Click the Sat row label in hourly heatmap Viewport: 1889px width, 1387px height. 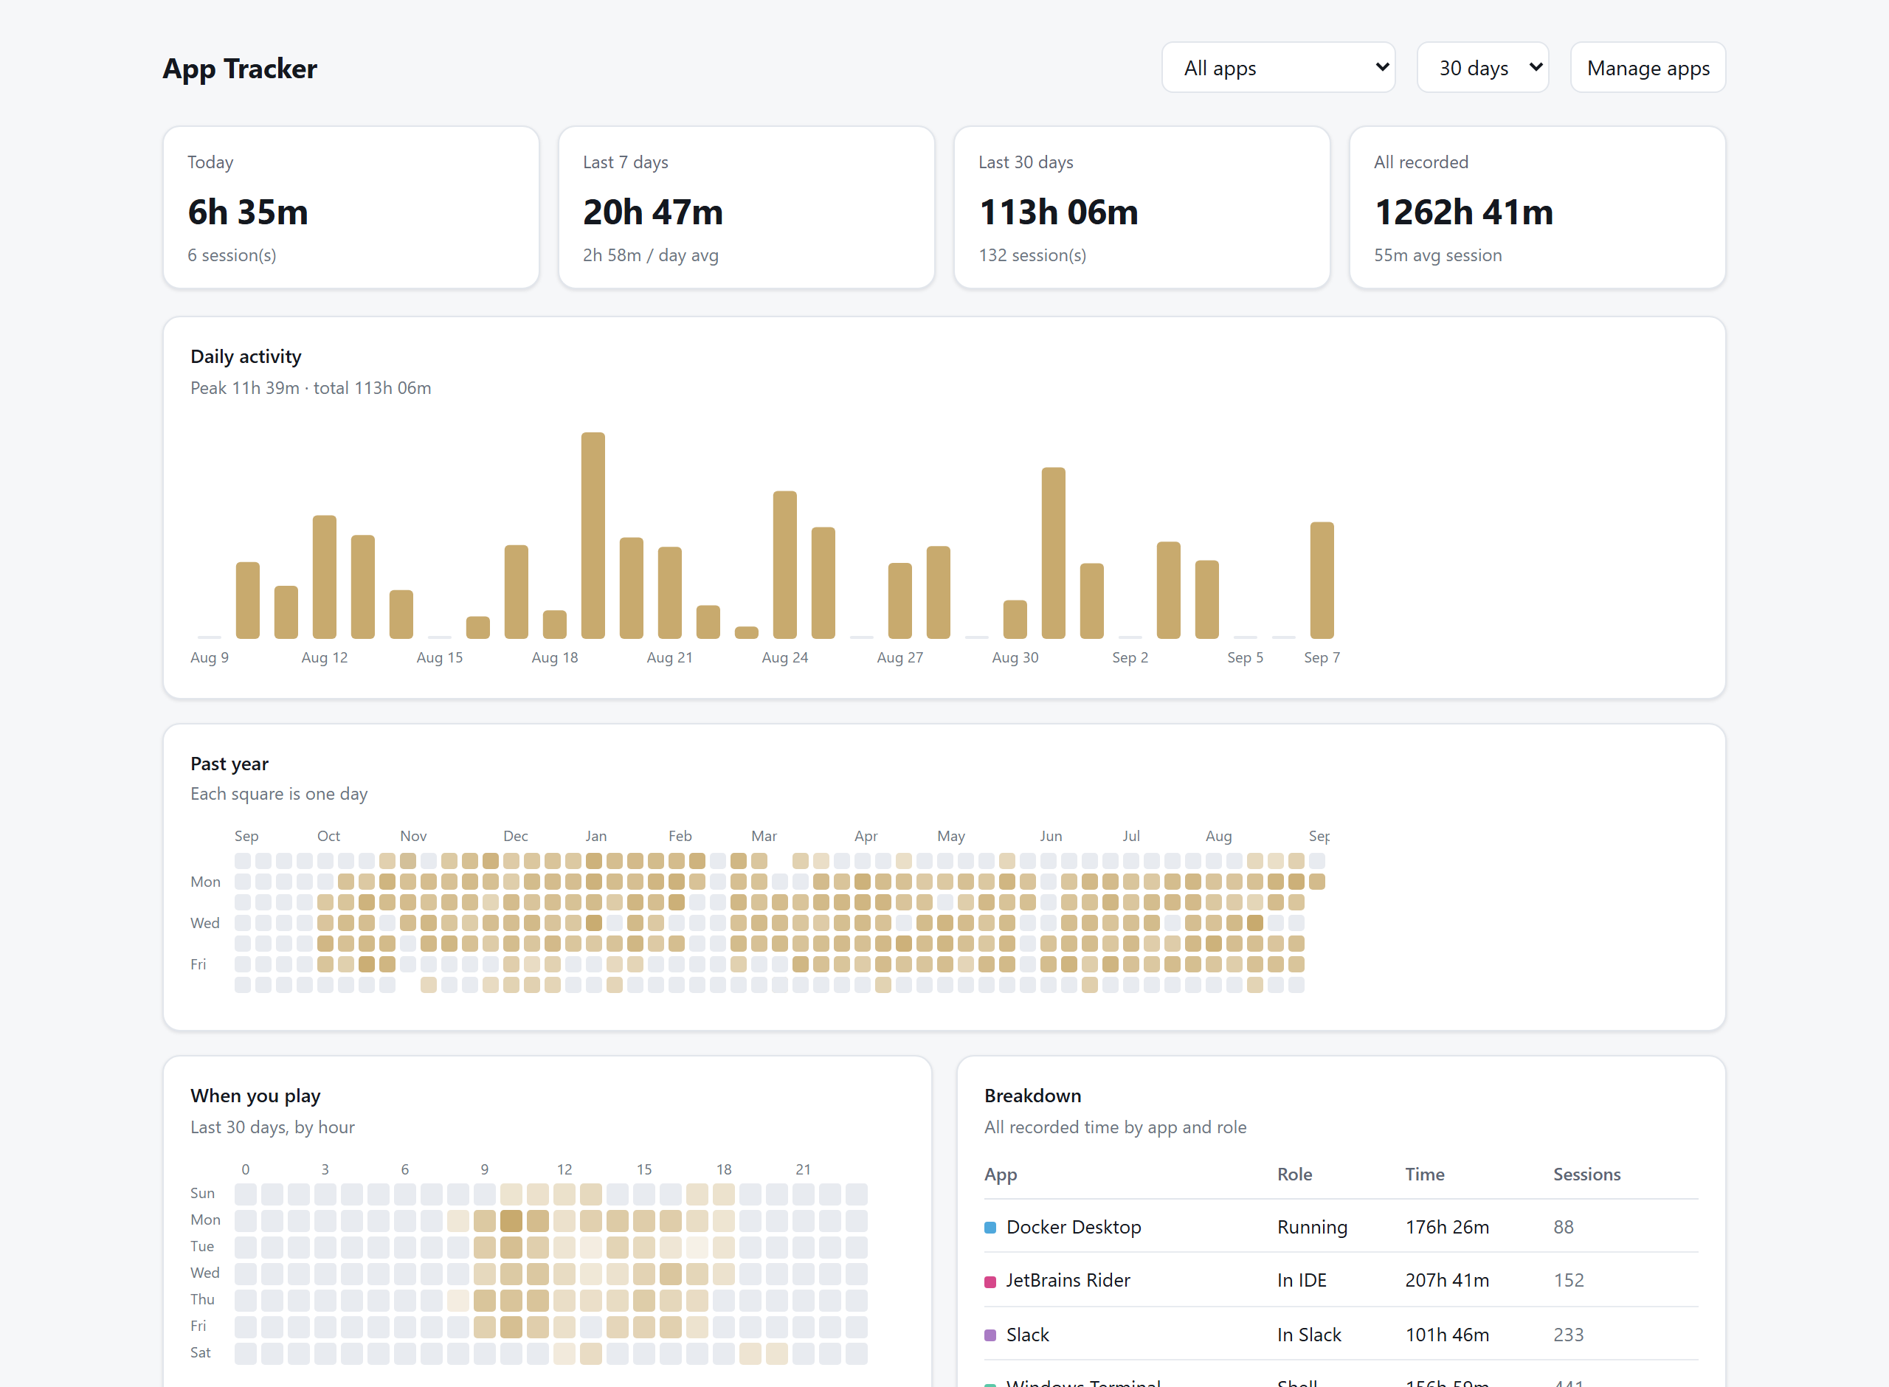coord(201,1352)
